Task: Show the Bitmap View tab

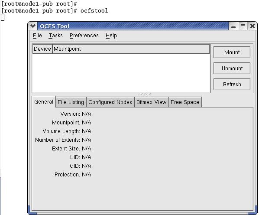Action: (151, 102)
